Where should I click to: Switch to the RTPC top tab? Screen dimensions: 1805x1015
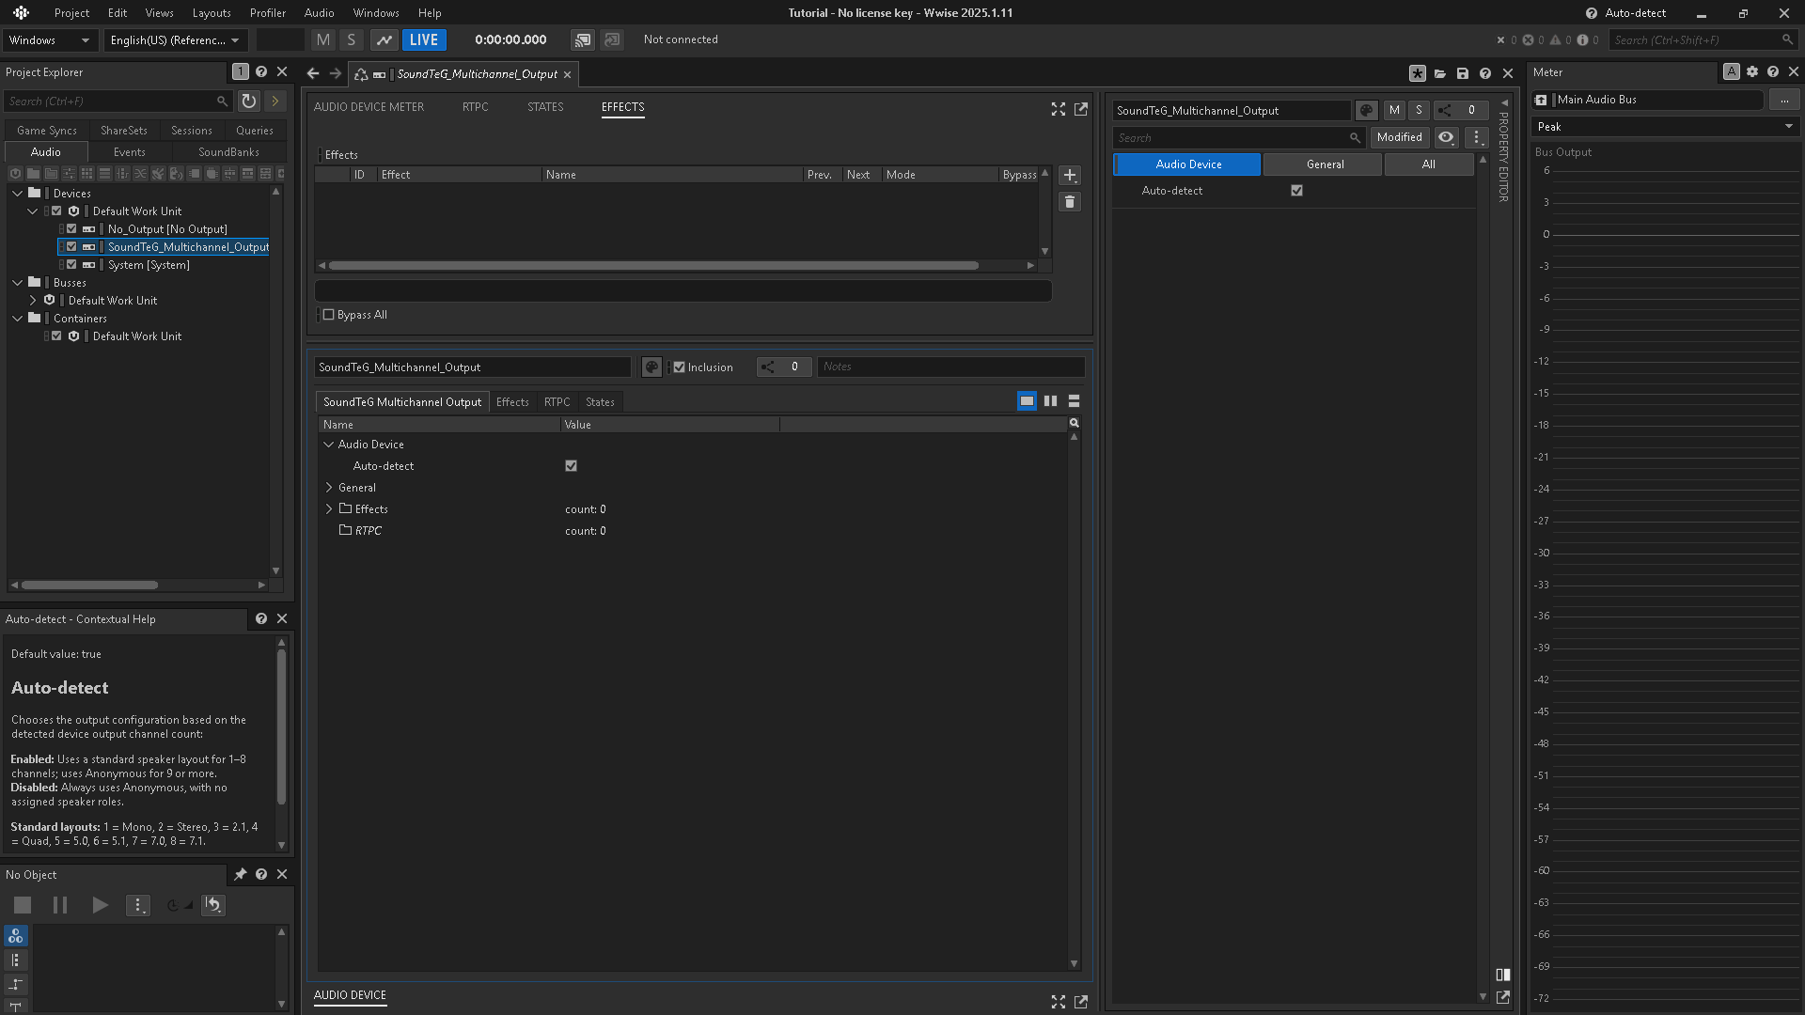pyautogui.click(x=476, y=107)
